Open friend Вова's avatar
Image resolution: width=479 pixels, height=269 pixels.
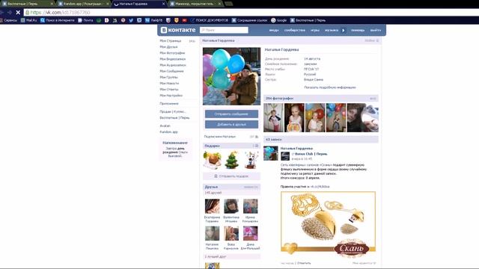pyautogui.click(x=231, y=234)
